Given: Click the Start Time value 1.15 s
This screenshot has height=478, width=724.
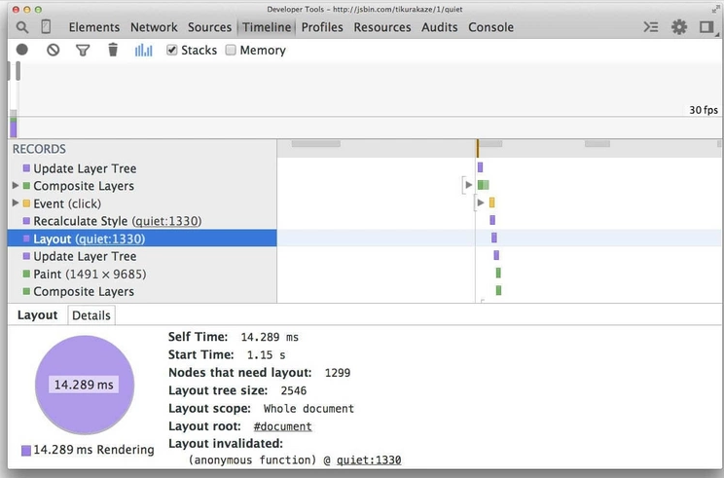Looking at the screenshot, I should point(266,355).
